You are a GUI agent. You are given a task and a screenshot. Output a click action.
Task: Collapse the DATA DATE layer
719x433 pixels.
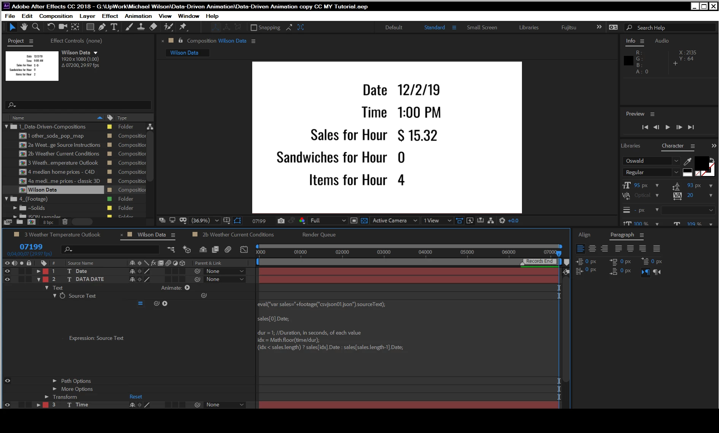[38, 279]
